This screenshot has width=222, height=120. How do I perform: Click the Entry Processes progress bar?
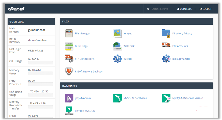coord(41,84)
